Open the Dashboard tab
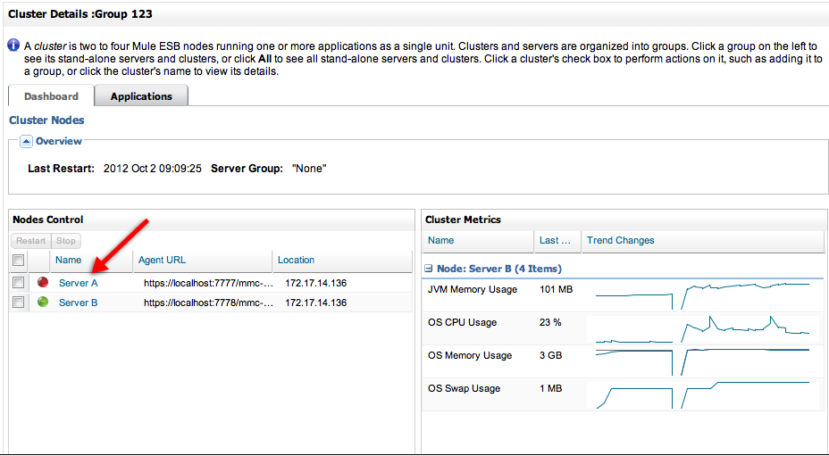829x456 pixels. pos(51,96)
